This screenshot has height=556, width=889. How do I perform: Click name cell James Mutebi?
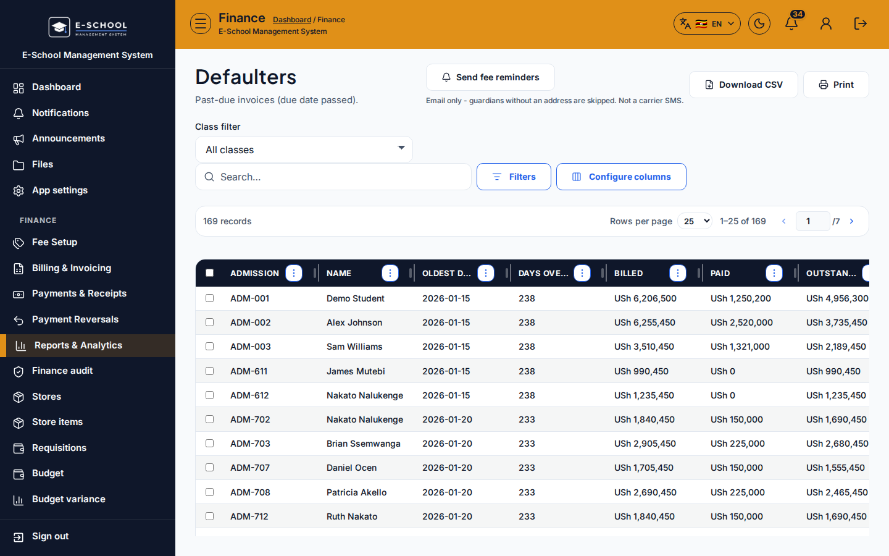pos(356,371)
